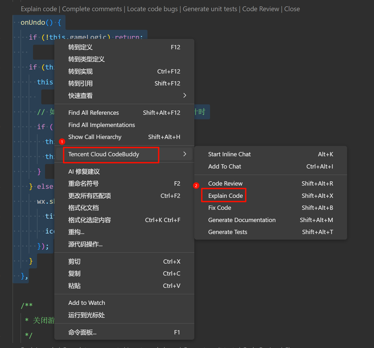Click the Explain code CodeLens link
This screenshot has width=374, height=348.
tap(39, 9)
